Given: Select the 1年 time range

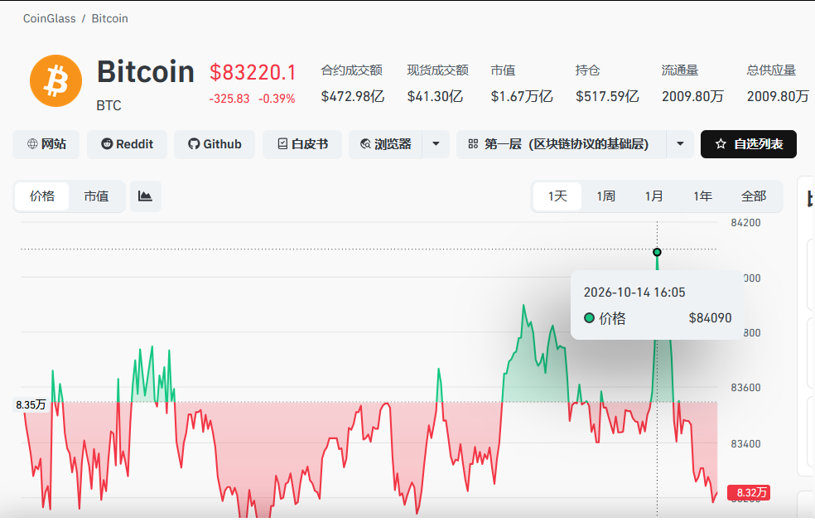Looking at the screenshot, I should (x=702, y=196).
